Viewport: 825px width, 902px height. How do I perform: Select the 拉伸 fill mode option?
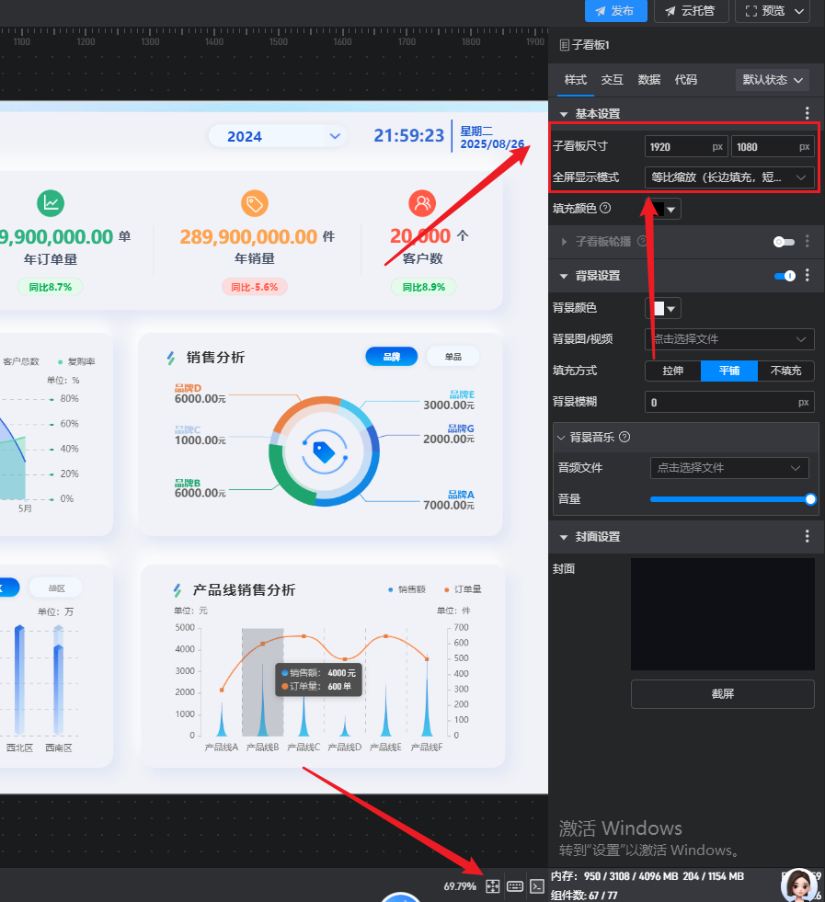click(x=672, y=371)
